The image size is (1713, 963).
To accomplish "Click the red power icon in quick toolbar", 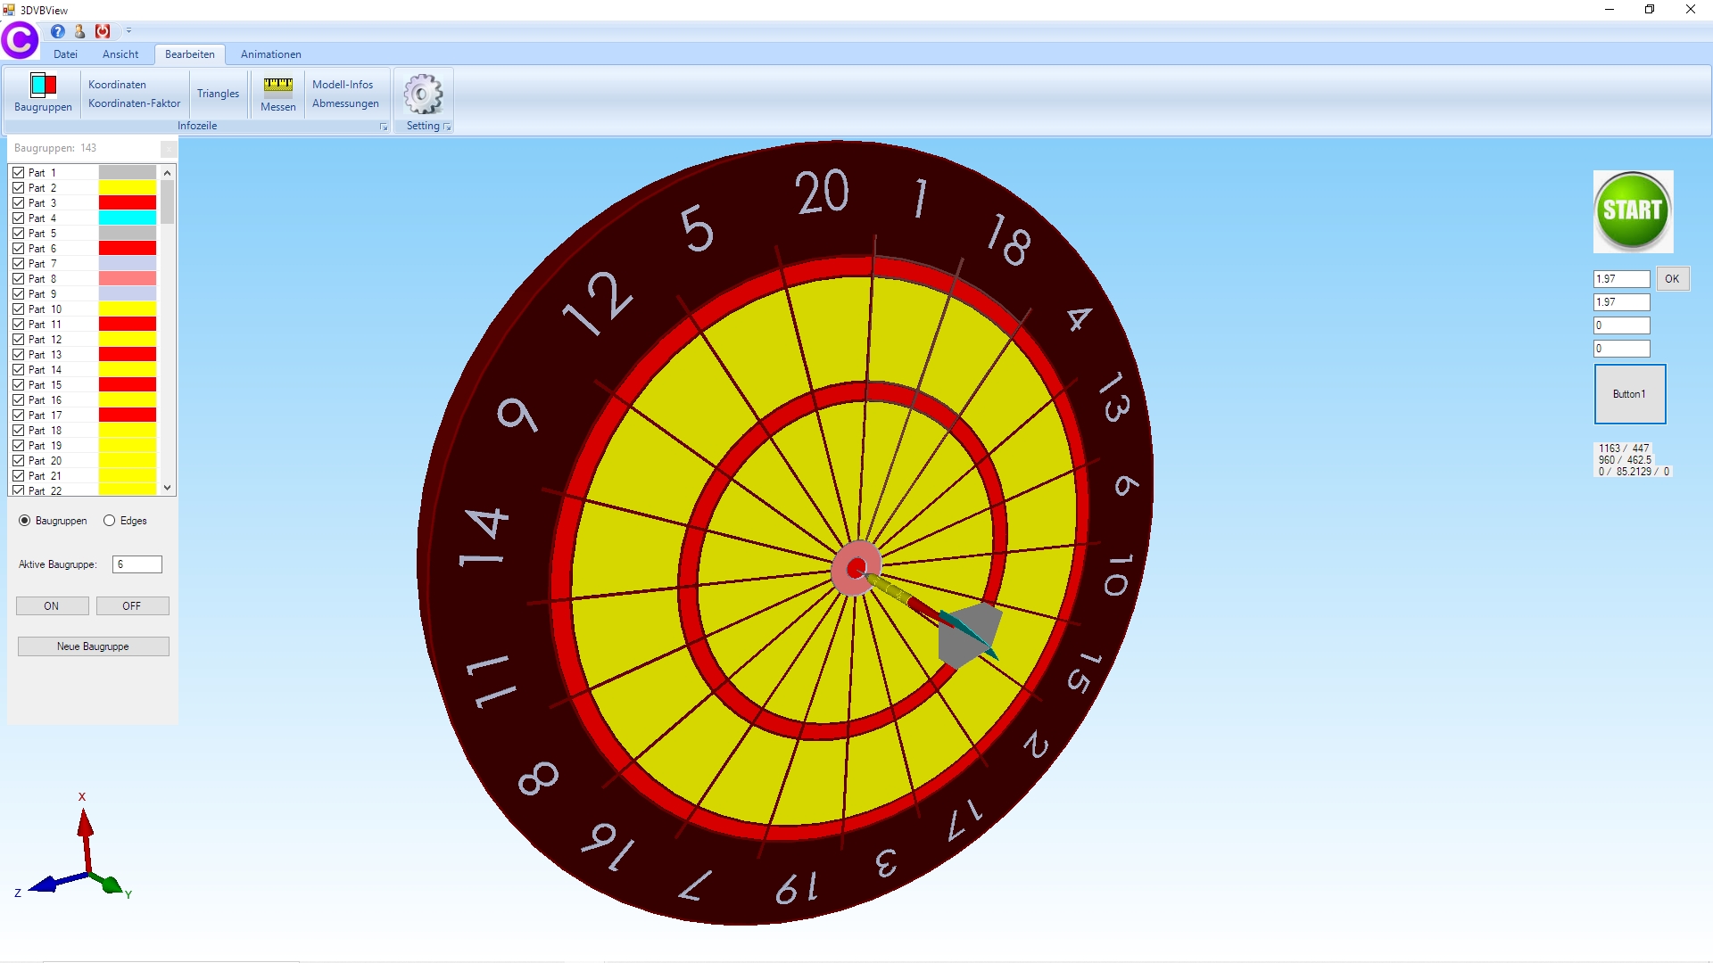I will coord(103,31).
